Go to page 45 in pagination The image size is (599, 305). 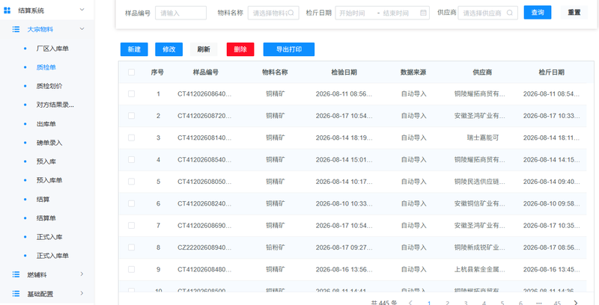pos(557,303)
